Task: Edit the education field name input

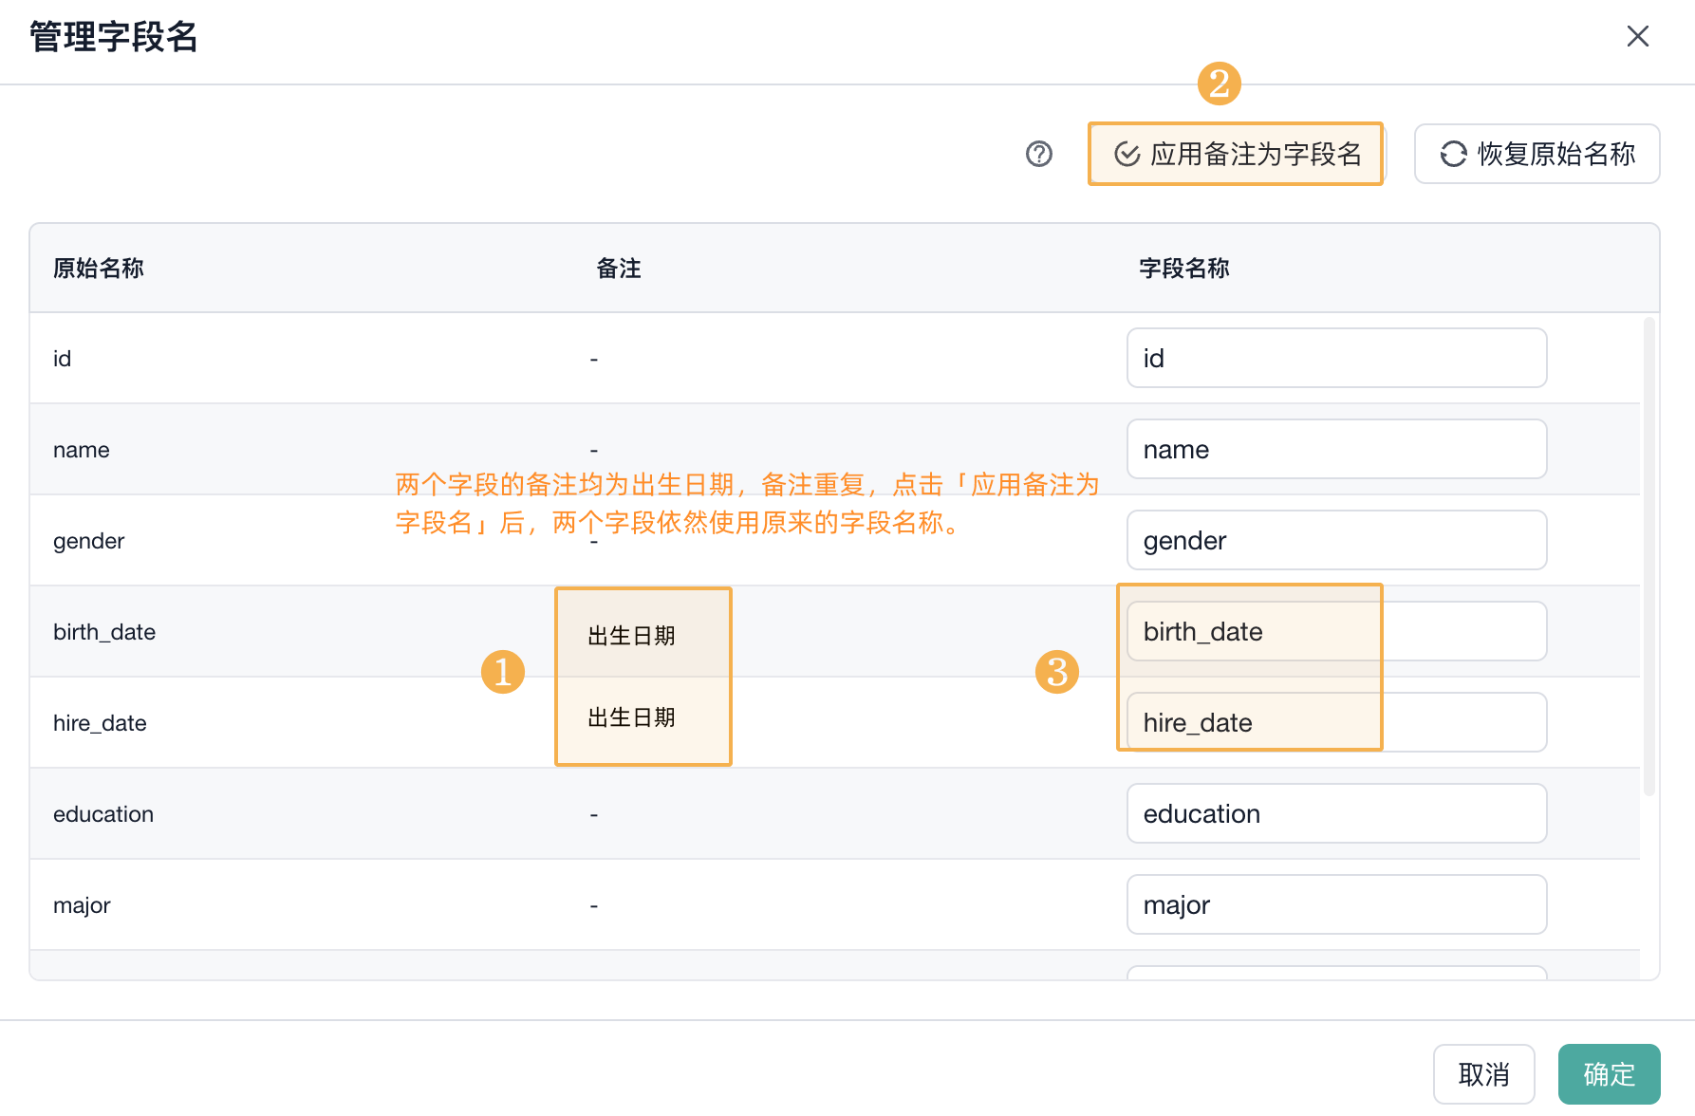Action: coord(1336,813)
